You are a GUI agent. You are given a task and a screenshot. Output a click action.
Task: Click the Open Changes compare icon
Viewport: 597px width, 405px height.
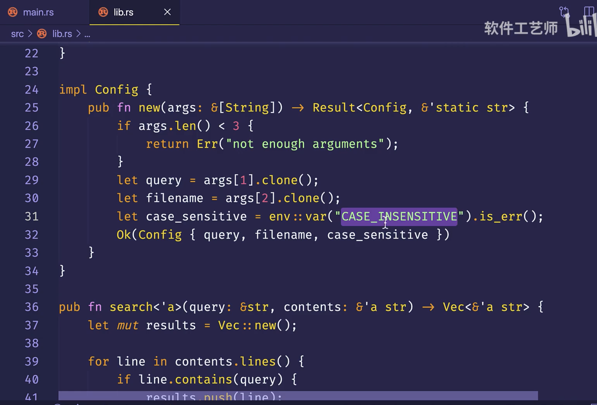pos(564,12)
